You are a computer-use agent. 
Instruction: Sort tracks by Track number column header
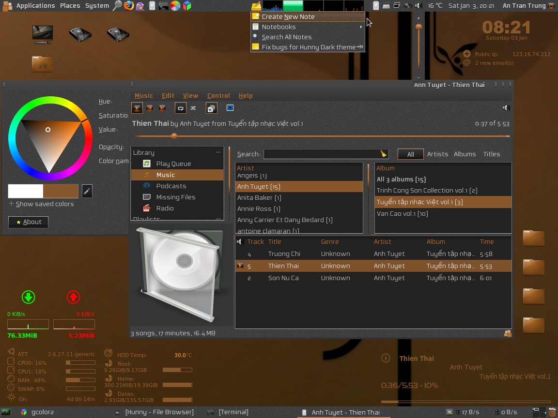[x=256, y=242]
